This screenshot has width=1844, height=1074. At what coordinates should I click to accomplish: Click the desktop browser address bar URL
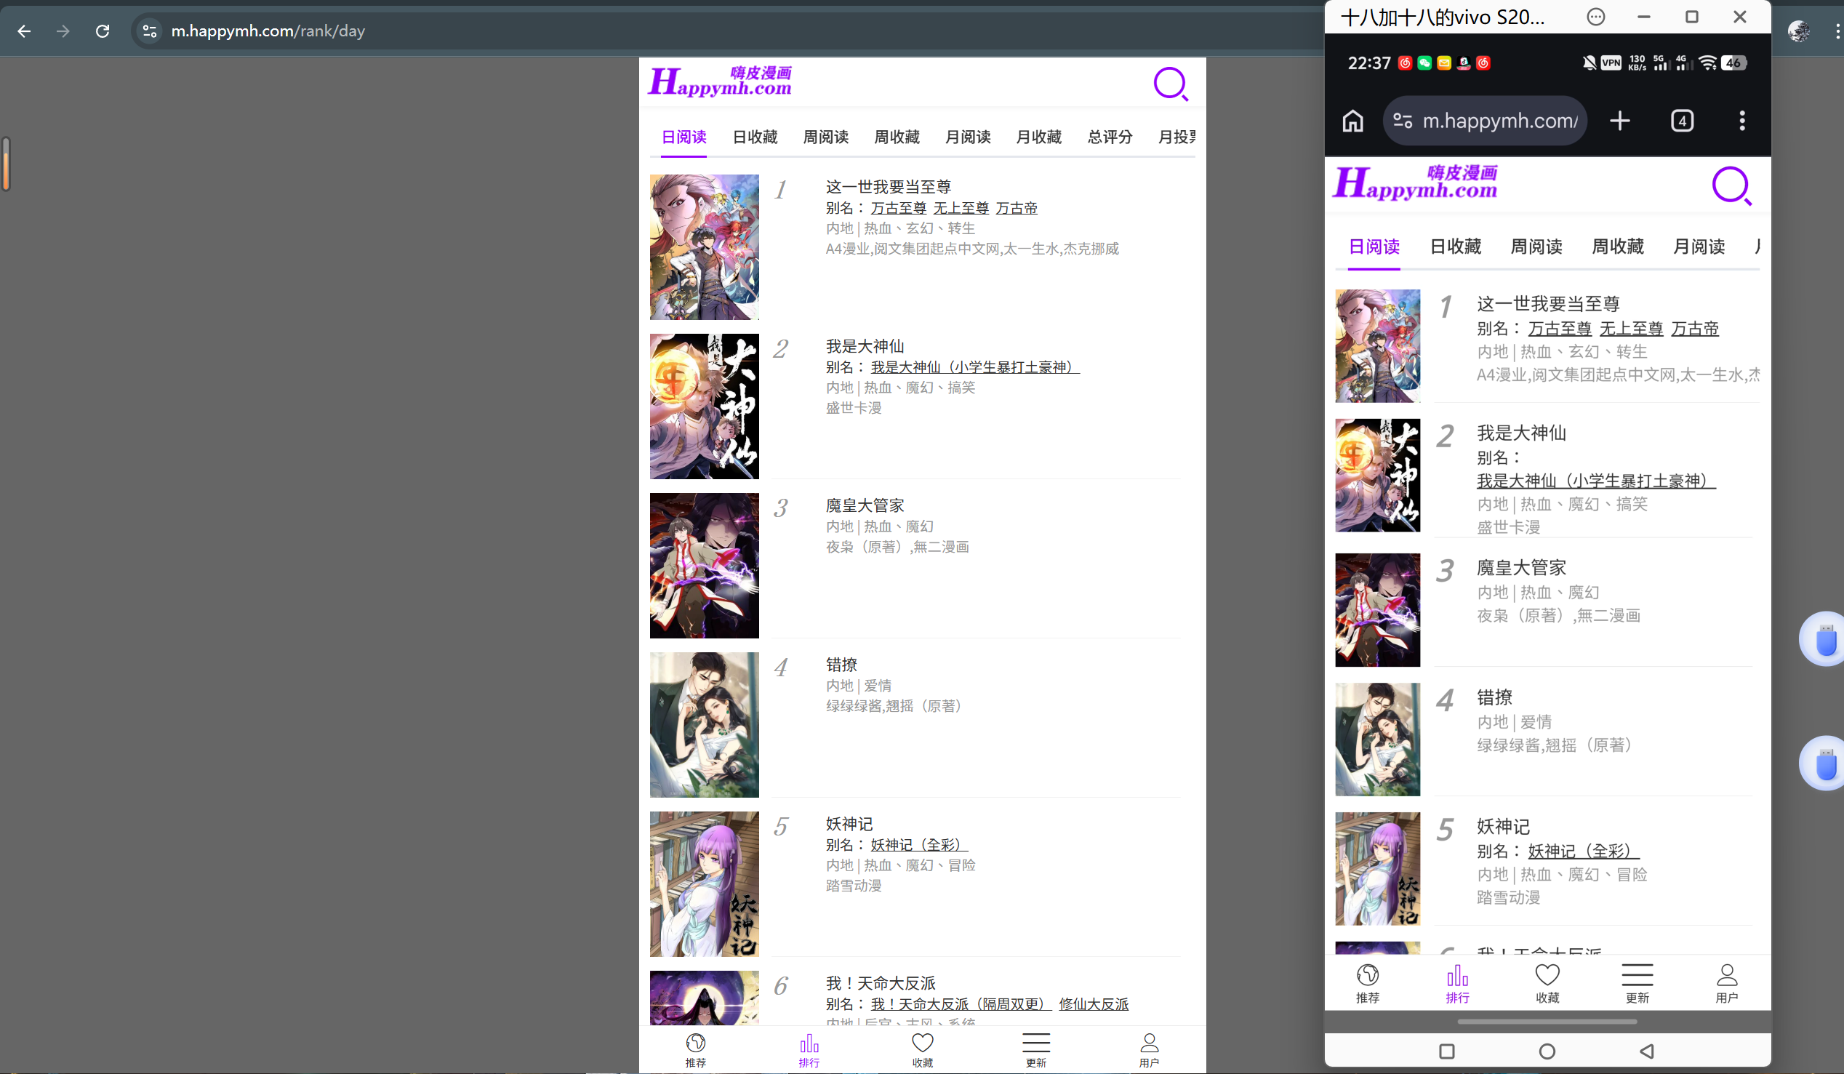coord(268,31)
